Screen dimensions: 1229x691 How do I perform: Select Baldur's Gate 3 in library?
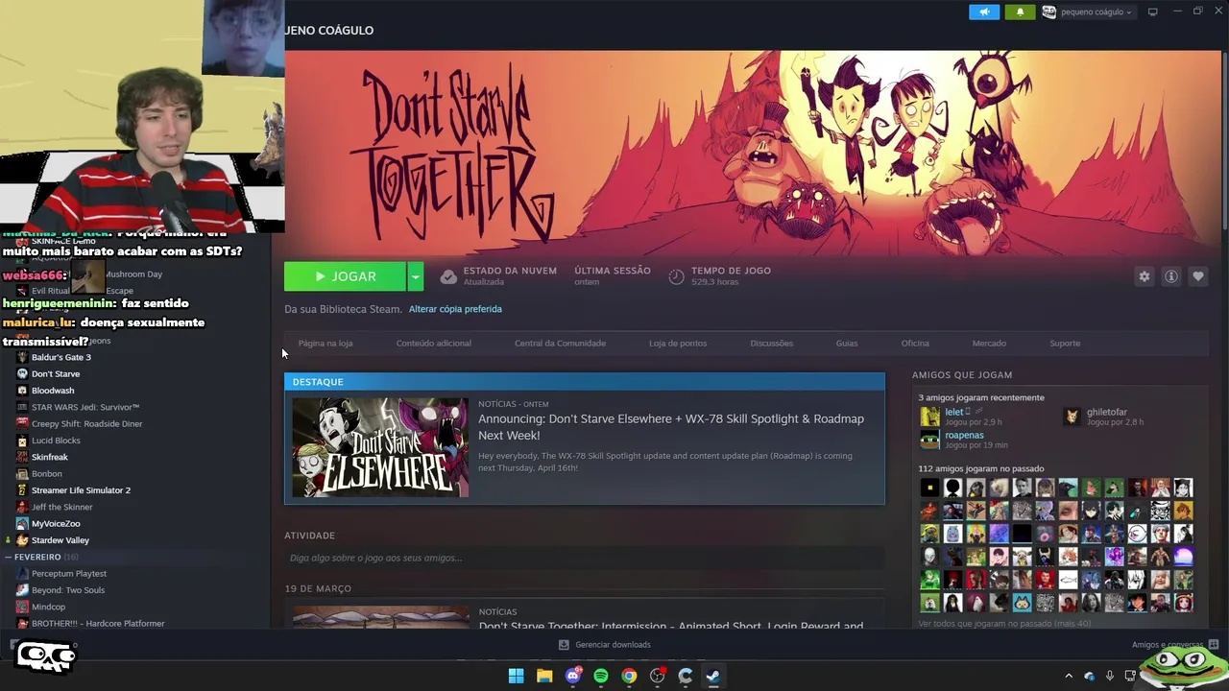[60, 357]
